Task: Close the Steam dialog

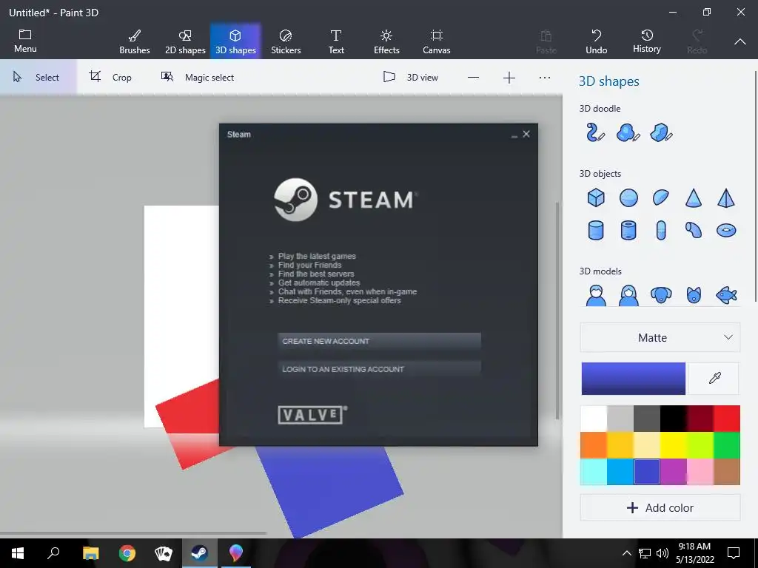Action: point(526,134)
